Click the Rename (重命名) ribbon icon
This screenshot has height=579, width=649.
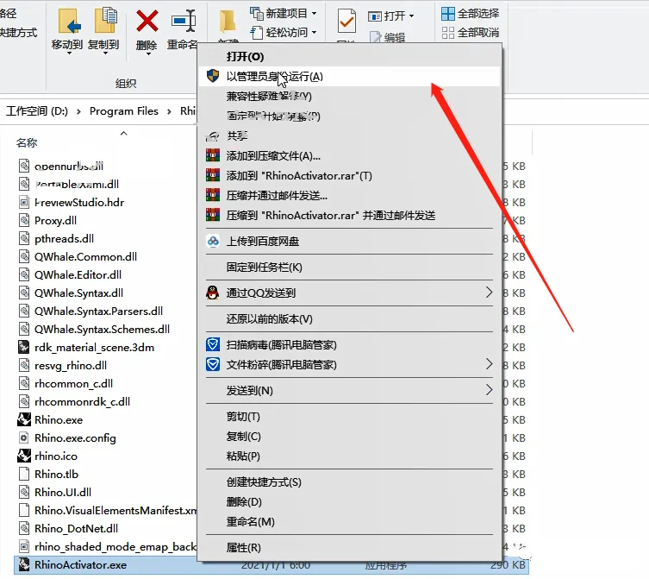click(x=184, y=21)
